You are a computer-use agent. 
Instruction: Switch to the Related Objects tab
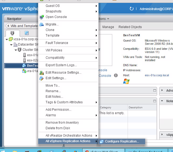tap(130, 27)
